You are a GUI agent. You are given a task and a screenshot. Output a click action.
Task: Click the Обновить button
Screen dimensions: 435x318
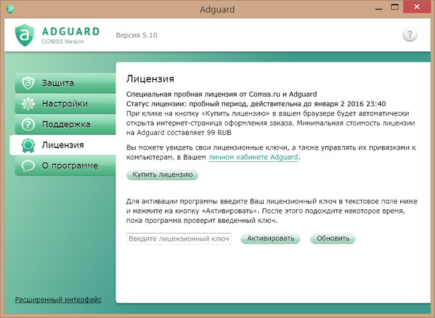pyautogui.click(x=333, y=239)
